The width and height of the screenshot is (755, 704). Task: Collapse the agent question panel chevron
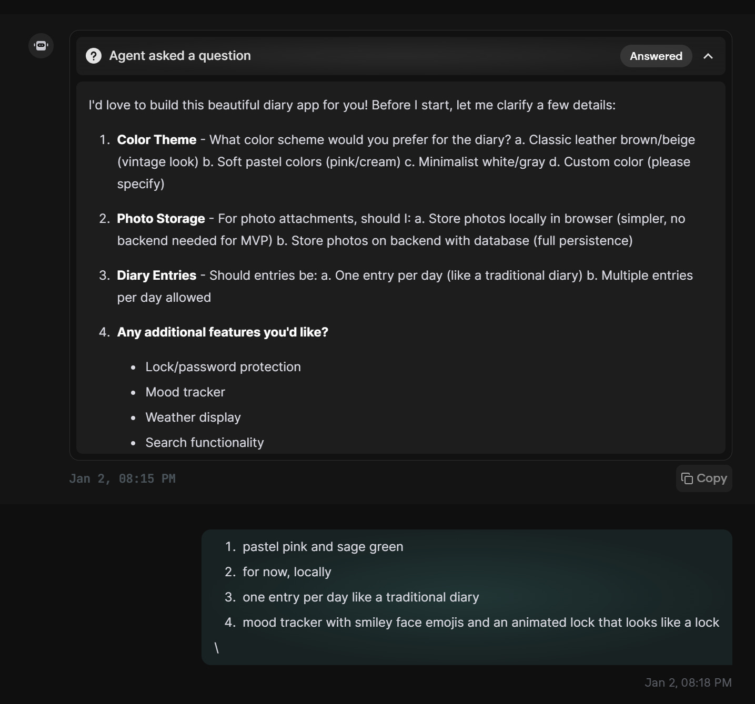tap(708, 56)
